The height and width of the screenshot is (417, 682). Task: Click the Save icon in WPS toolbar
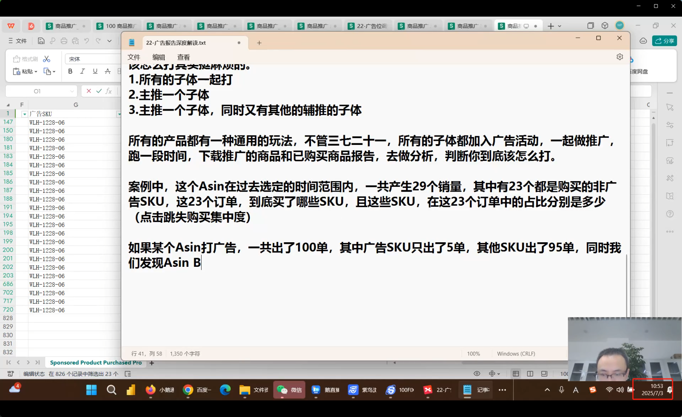(x=41, y=41)
